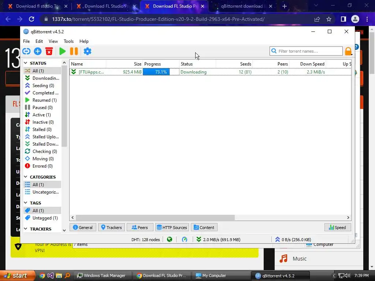Click the Filter torrent names field
Image resolution: width=375 pixels, height=281 pixels.
[x=306, y=51]
